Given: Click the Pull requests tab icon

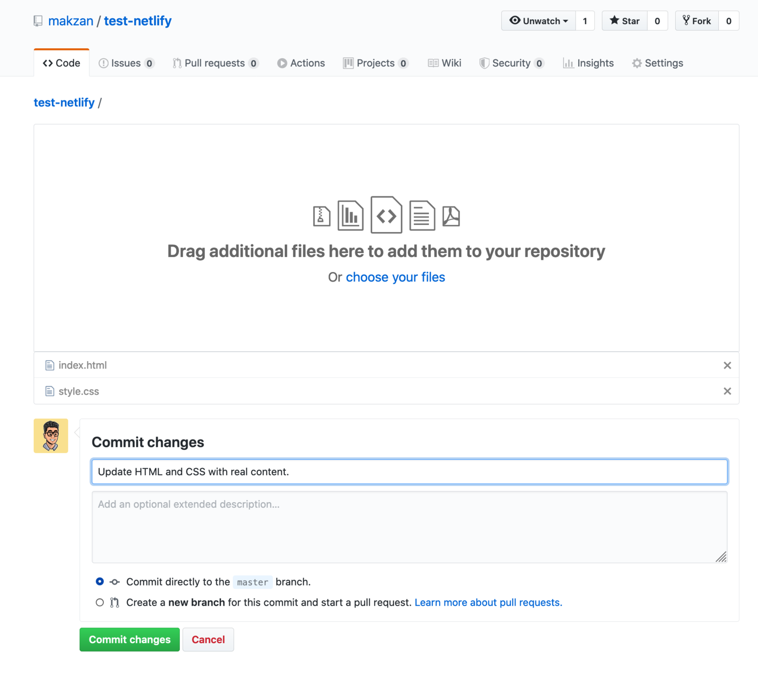Looking at the screenshot, I should pyautogui.click(x=177, y=63).
